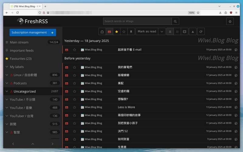This screenshot has height=152, width=243.
Task: Expand YouTube / 不分類 category chevron
Action: [x=7, y=99]
